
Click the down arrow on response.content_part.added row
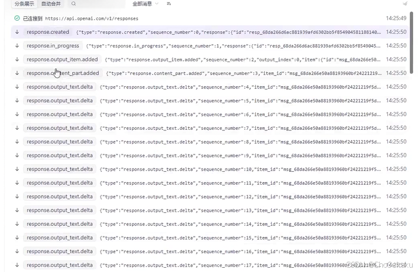[x=17, y=73]
